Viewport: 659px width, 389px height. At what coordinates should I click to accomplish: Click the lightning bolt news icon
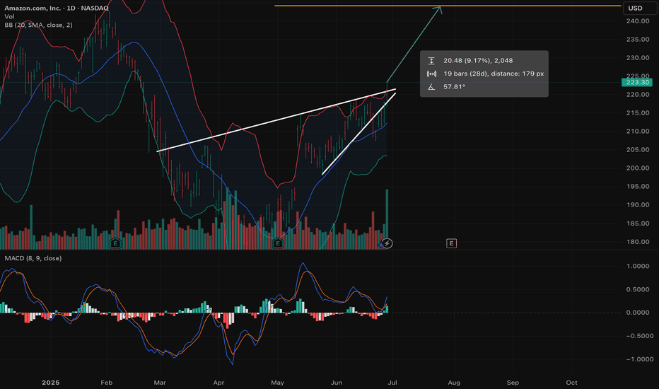point(387,243)
